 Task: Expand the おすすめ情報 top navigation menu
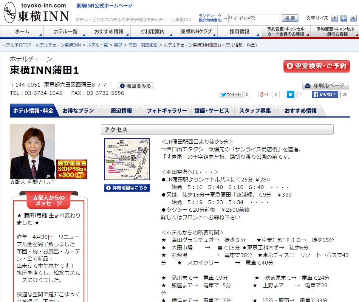(109, 32)
